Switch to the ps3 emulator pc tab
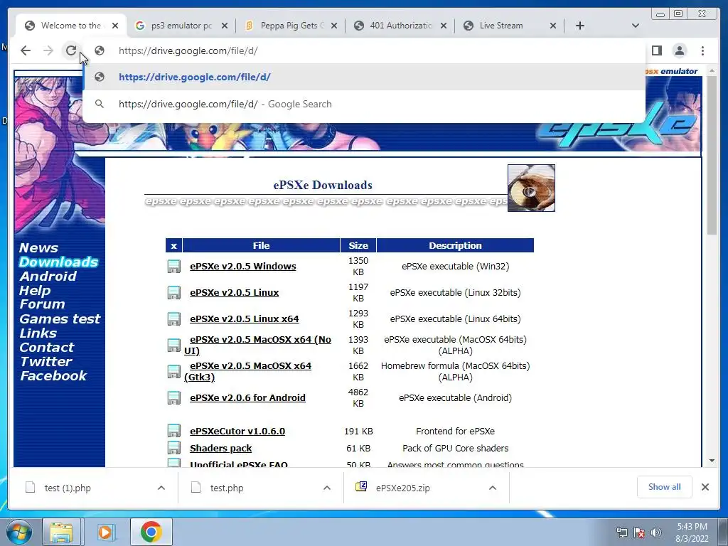The height and width of the screenshot is (546, 728). point(181,26)
